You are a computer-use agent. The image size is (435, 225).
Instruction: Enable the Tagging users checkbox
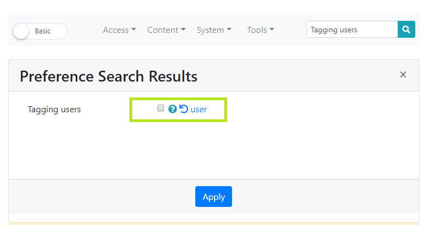(161, 108)
